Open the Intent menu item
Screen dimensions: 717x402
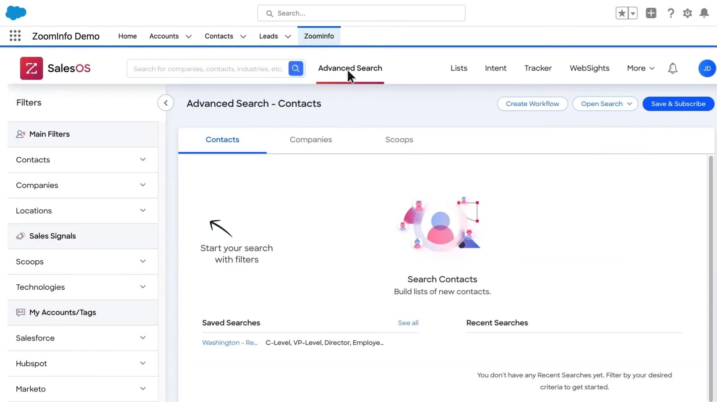(496, 68)
